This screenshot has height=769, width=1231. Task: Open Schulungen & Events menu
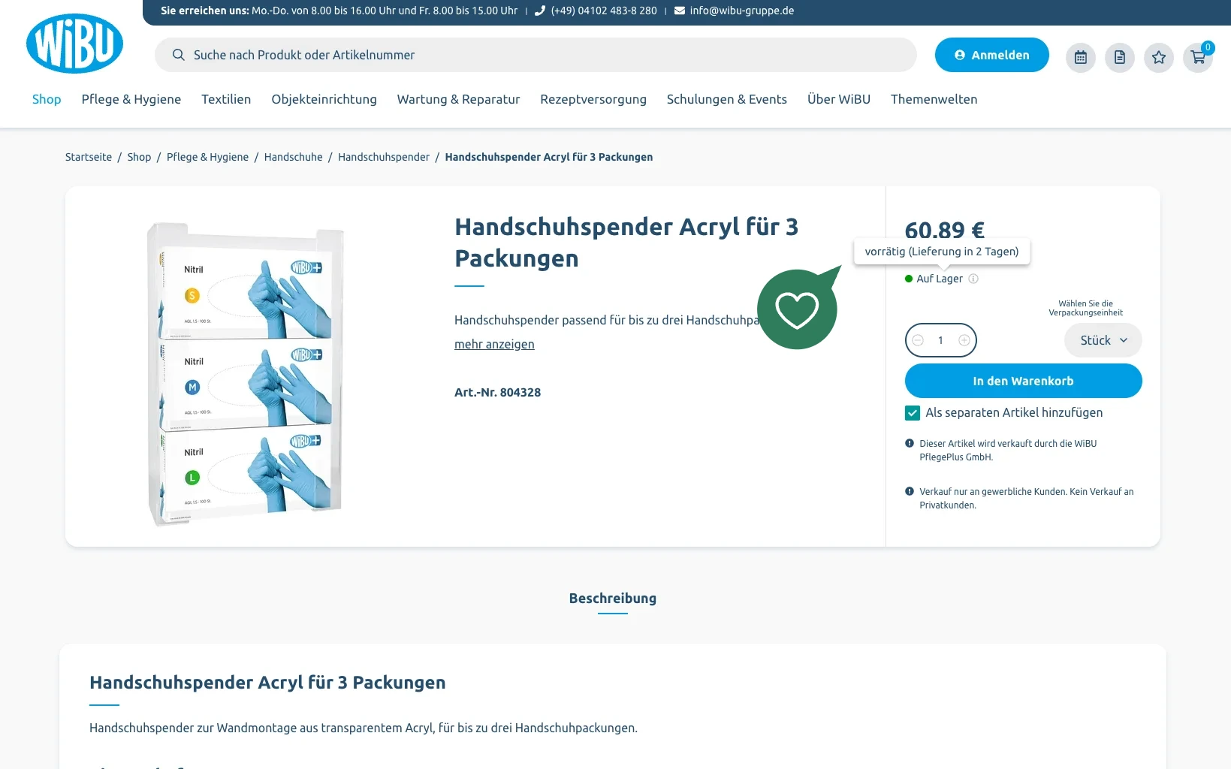tap(727, 99)
